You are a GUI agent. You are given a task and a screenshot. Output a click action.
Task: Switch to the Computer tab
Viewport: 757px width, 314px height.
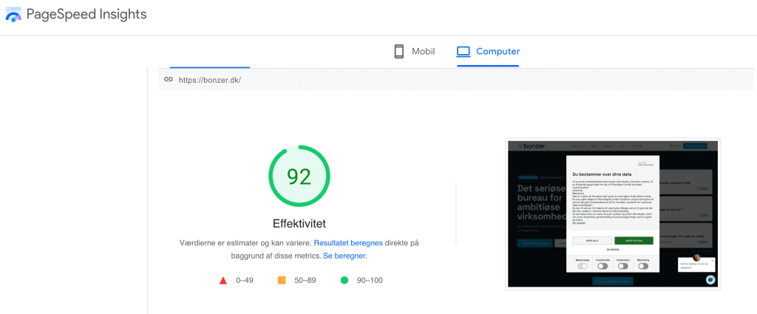pyautogui.click(x=488, y=52)
